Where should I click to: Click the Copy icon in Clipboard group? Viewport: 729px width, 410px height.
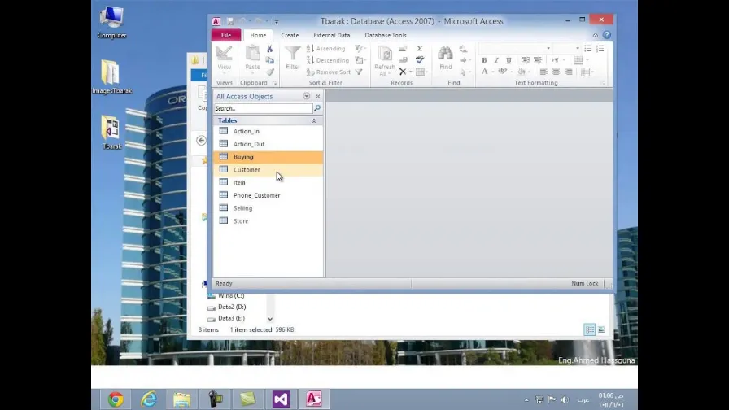click(269, 60)
